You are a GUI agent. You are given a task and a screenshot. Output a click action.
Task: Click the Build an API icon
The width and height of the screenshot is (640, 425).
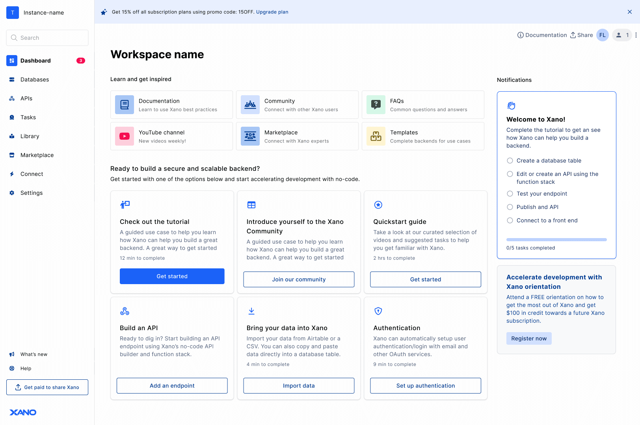[x=125, y=311]
